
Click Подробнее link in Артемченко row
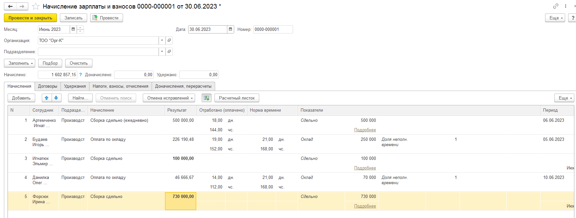click(365, 130)
